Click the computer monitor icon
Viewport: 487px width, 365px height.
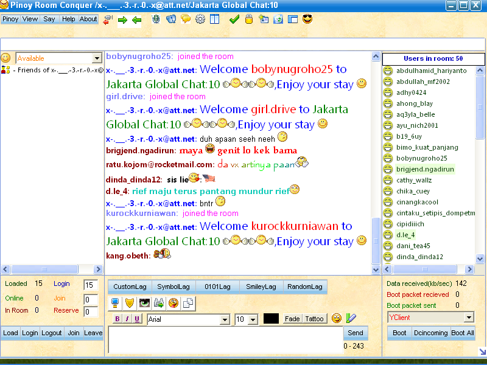(x=115, y=303)
